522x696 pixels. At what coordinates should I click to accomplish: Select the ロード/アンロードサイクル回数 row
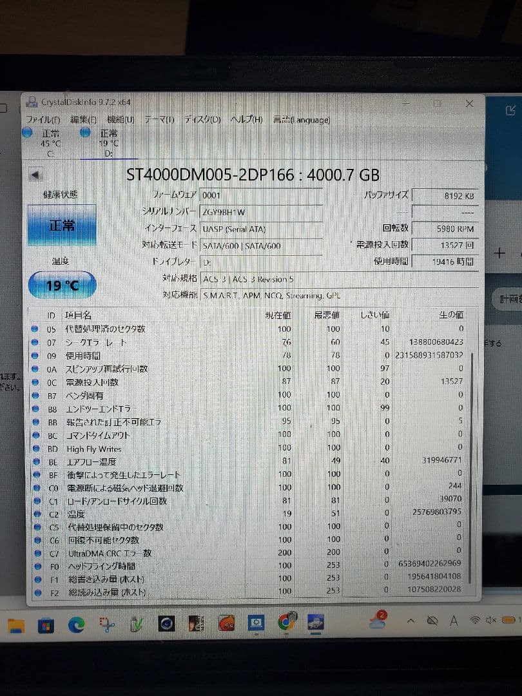(249, 501)
